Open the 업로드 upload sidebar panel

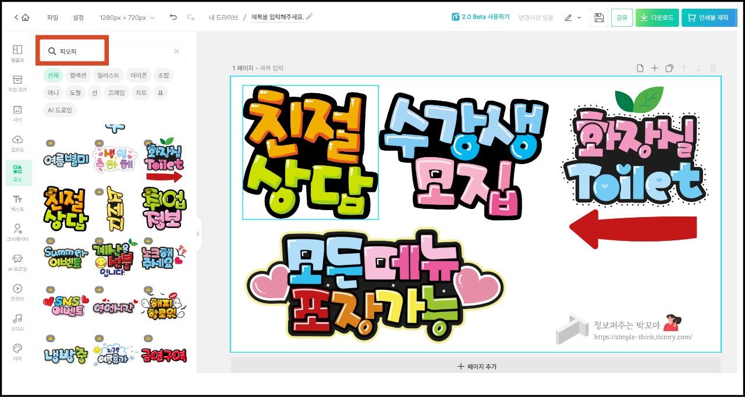coord(17,143)
